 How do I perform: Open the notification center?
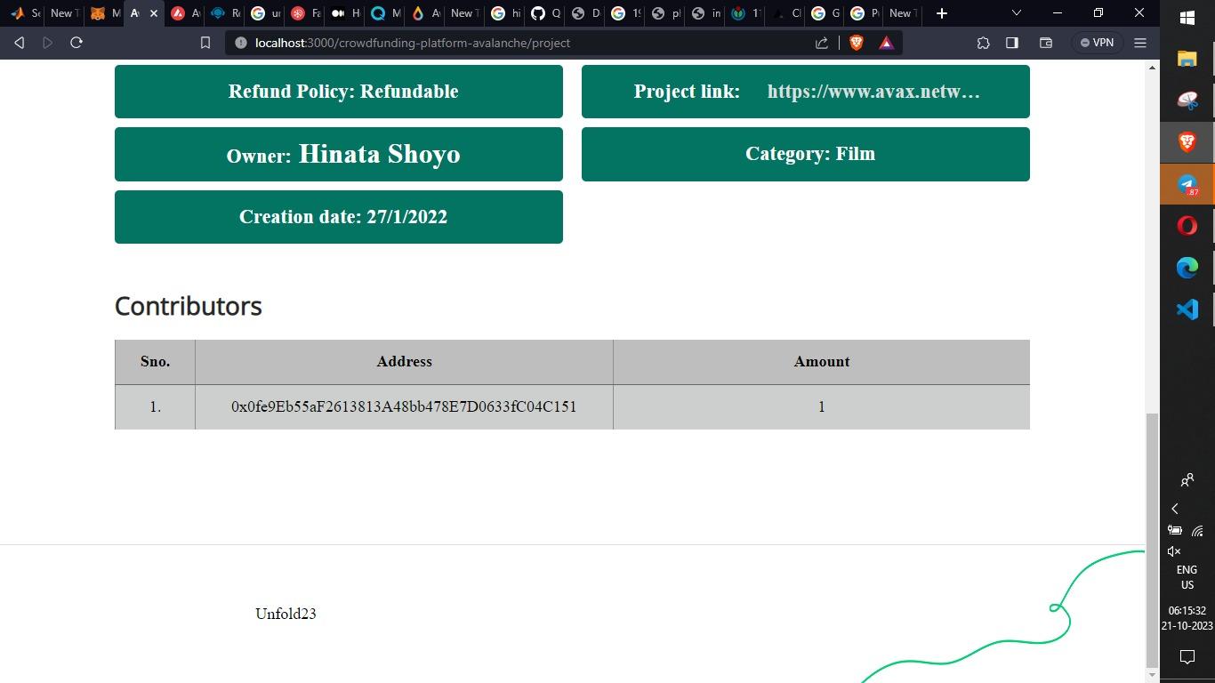click(x=1187, y=657)
